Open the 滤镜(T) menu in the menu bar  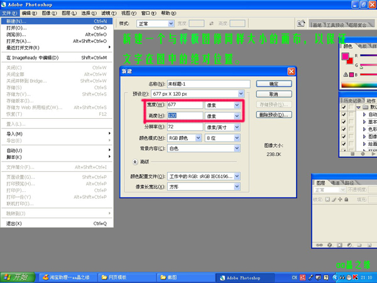109,13
